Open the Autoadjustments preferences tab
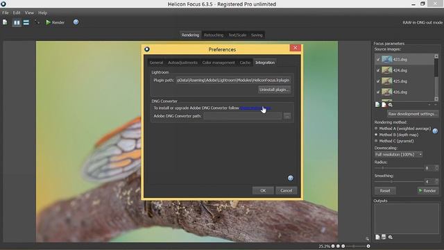This screenshot has height=250, width=444. (182, 62)
